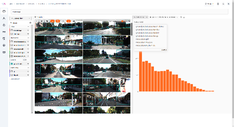Close the Histograms panel tab
Viewport: 234px width, 127px height.
click(177, 17)
